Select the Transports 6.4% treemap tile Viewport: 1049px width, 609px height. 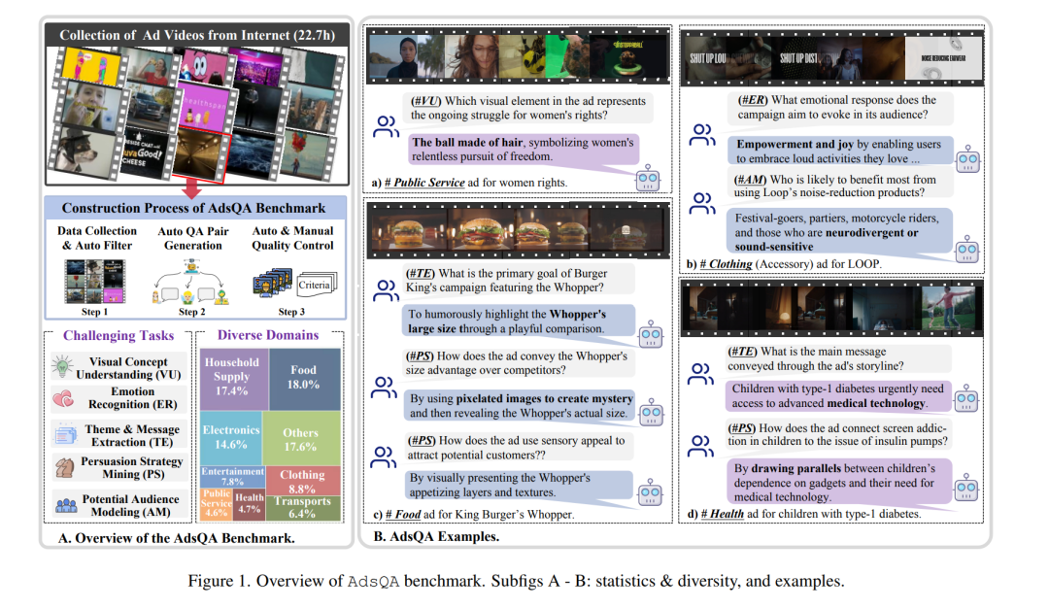[x=304, y=509]
